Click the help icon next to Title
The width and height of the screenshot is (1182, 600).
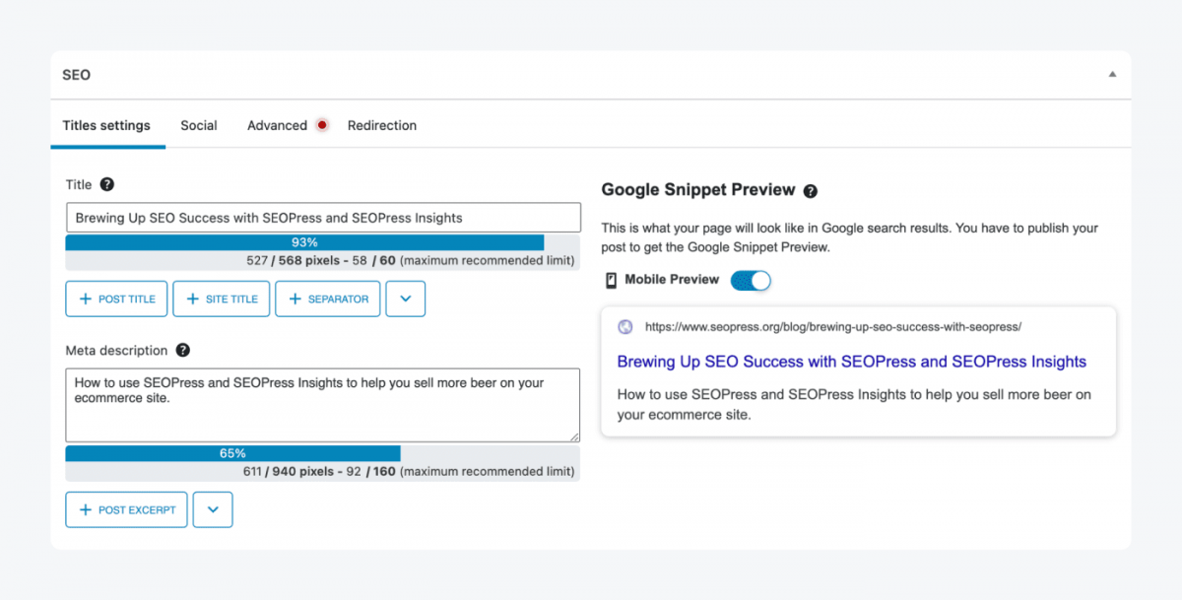(x=105, y=184)
